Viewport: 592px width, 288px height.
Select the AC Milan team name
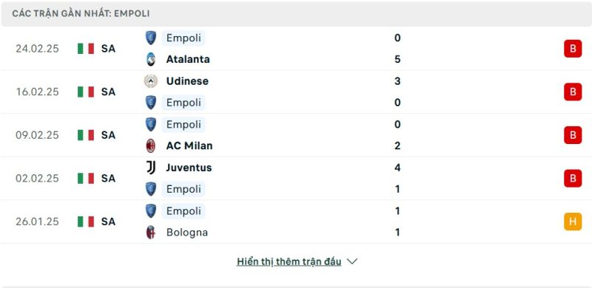tap(189, 146)
